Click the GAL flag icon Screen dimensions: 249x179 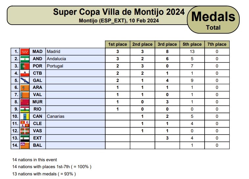pos(25,81)
